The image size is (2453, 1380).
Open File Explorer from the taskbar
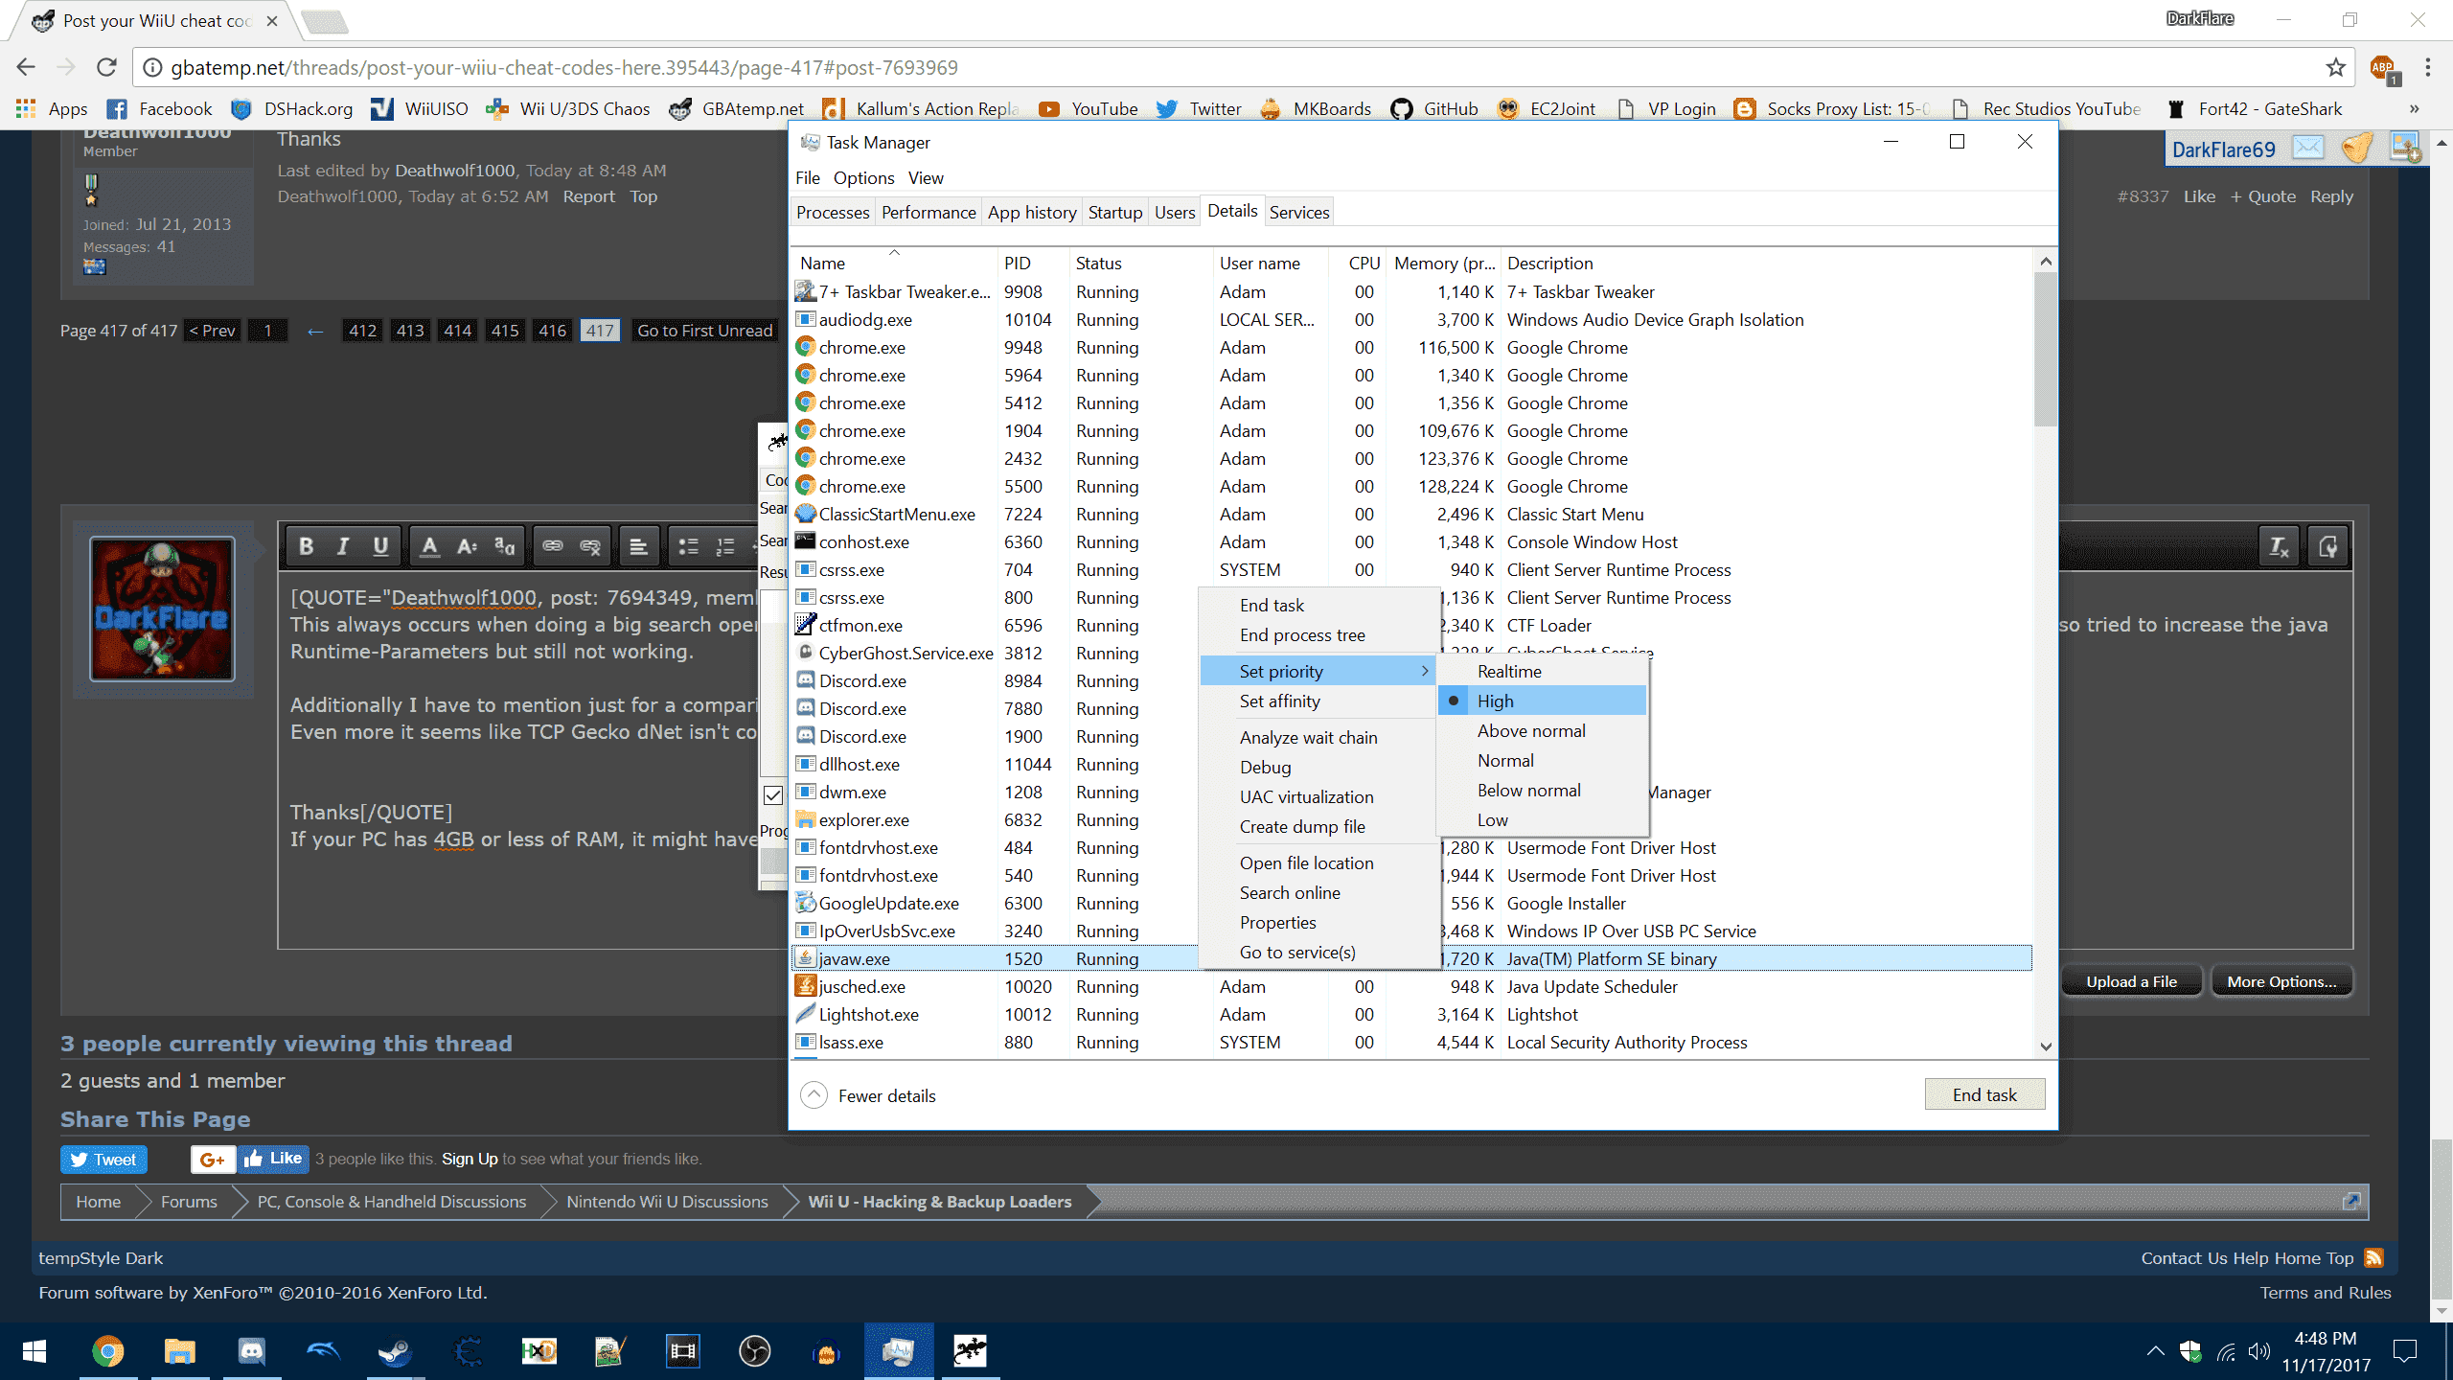tap(179, 1351)
